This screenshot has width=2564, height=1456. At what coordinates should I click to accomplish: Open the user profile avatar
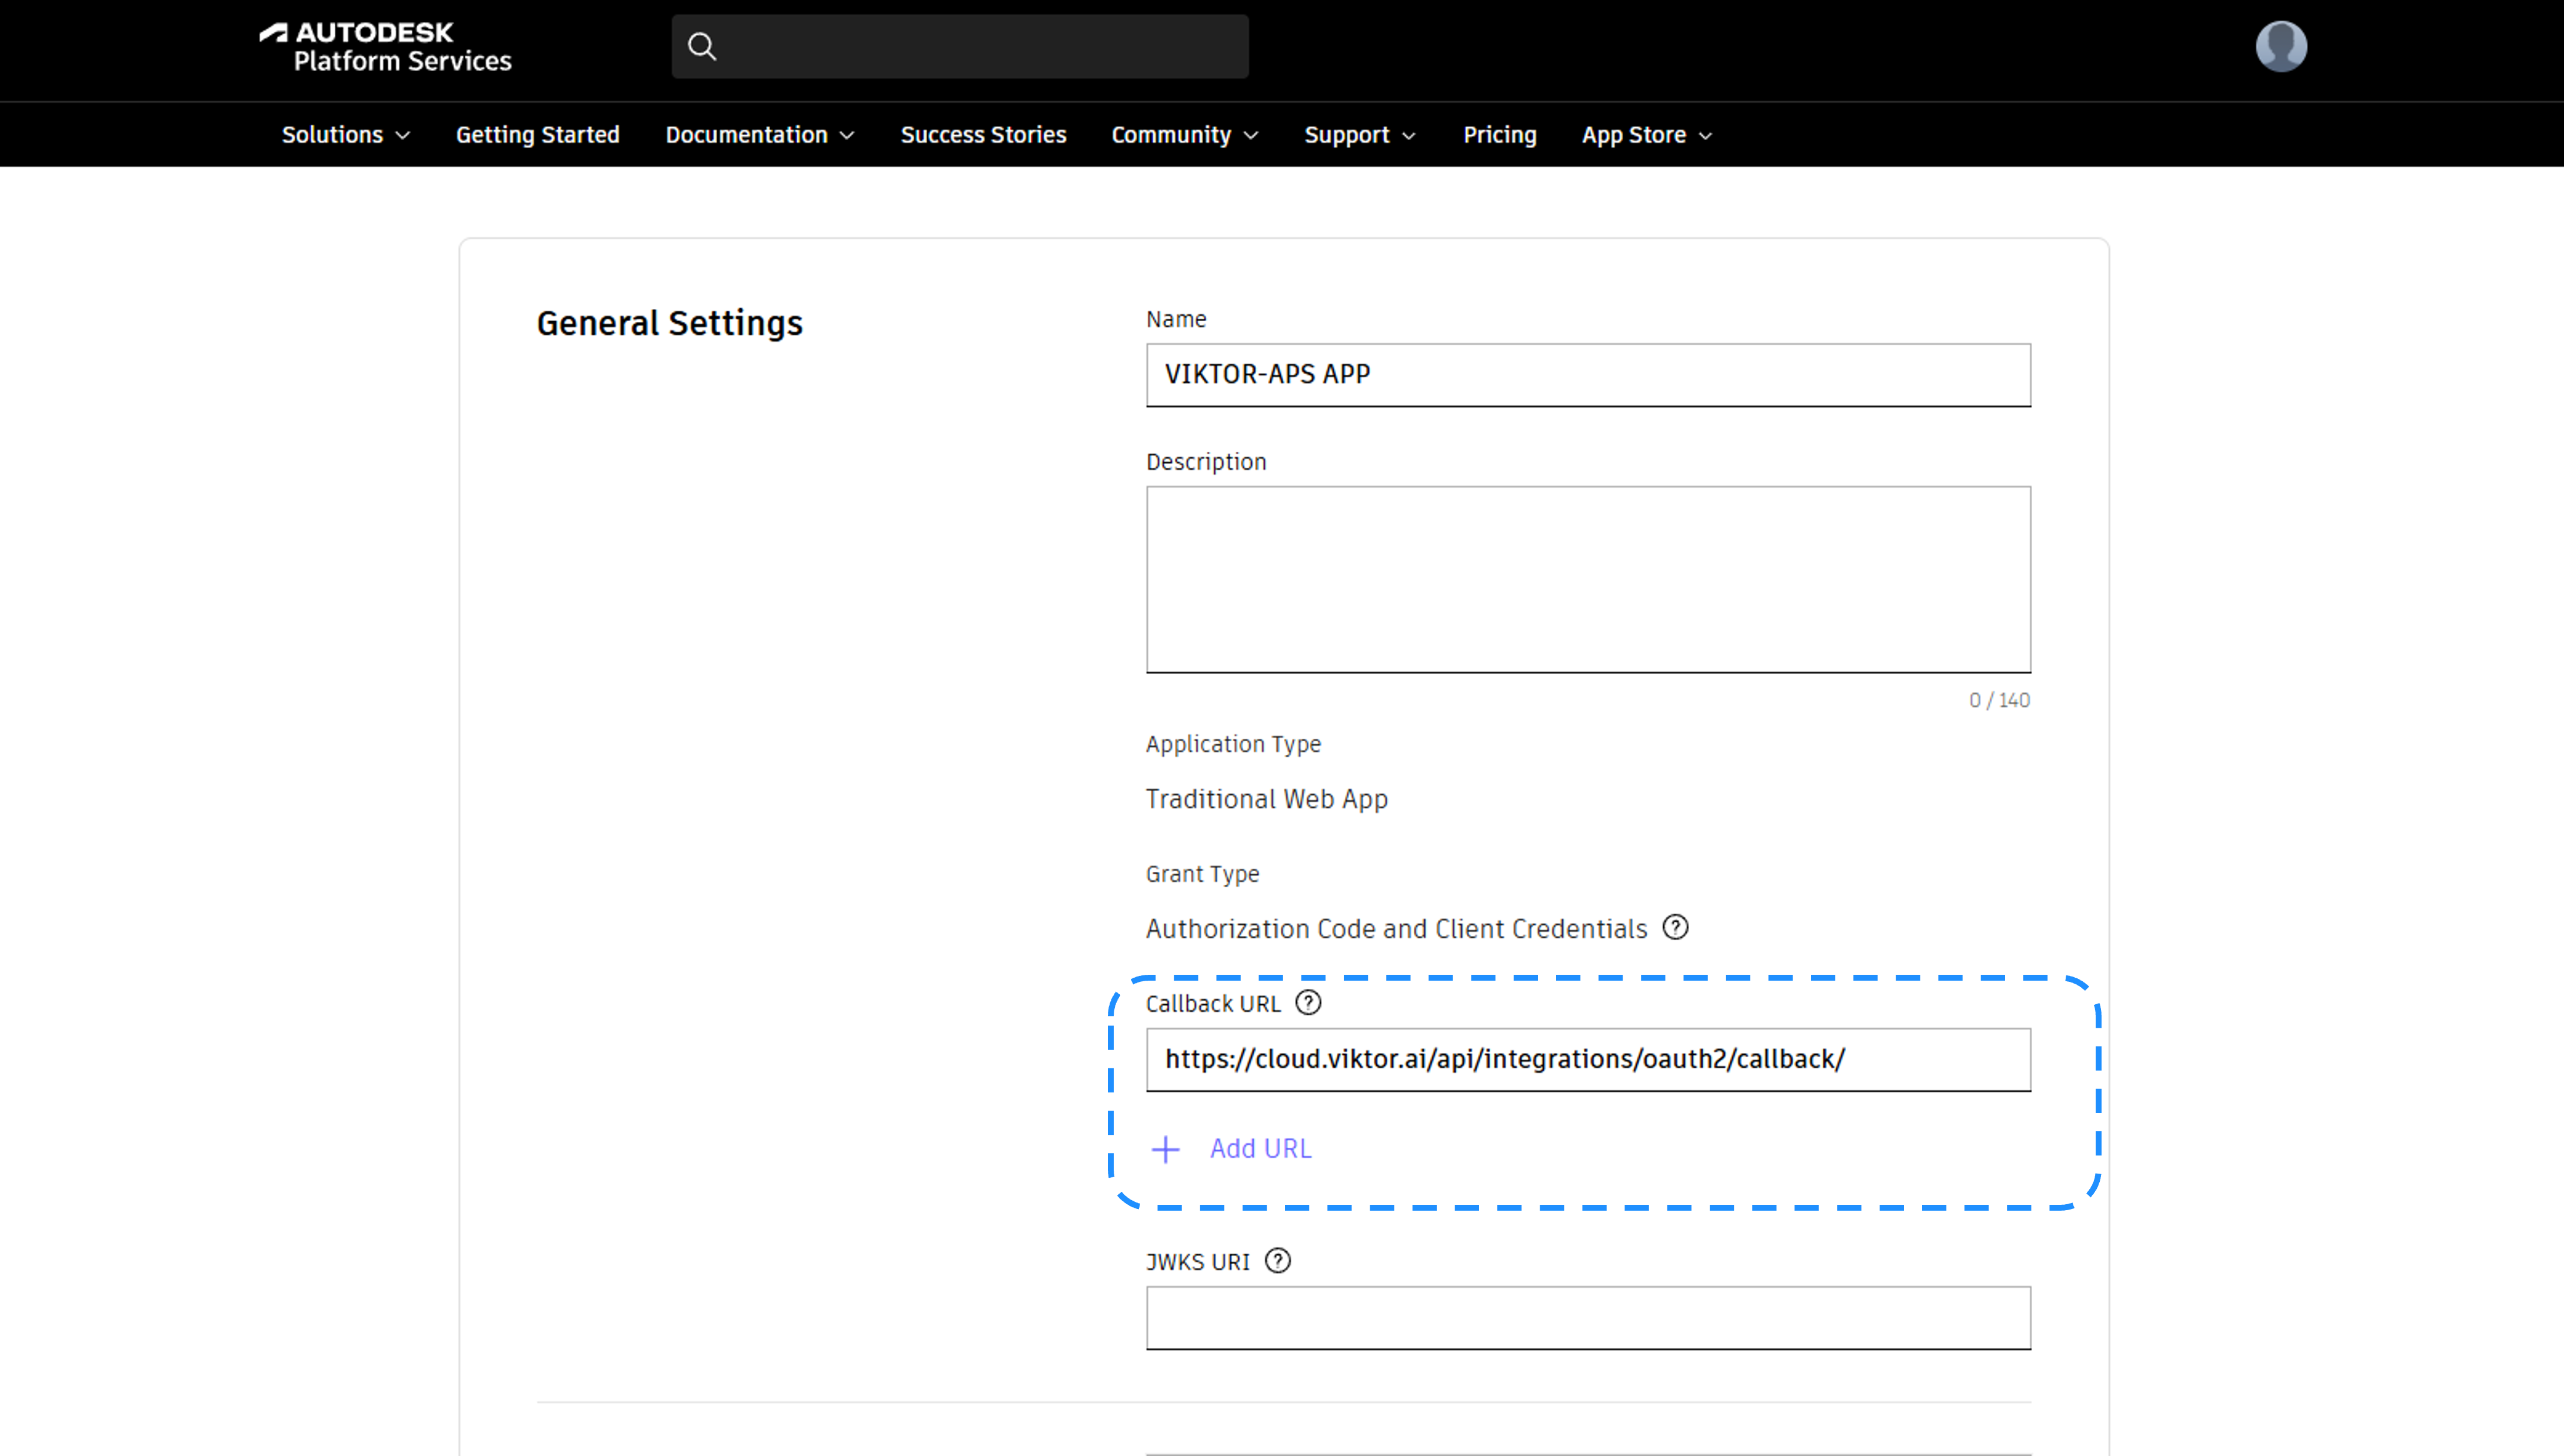2281,47
